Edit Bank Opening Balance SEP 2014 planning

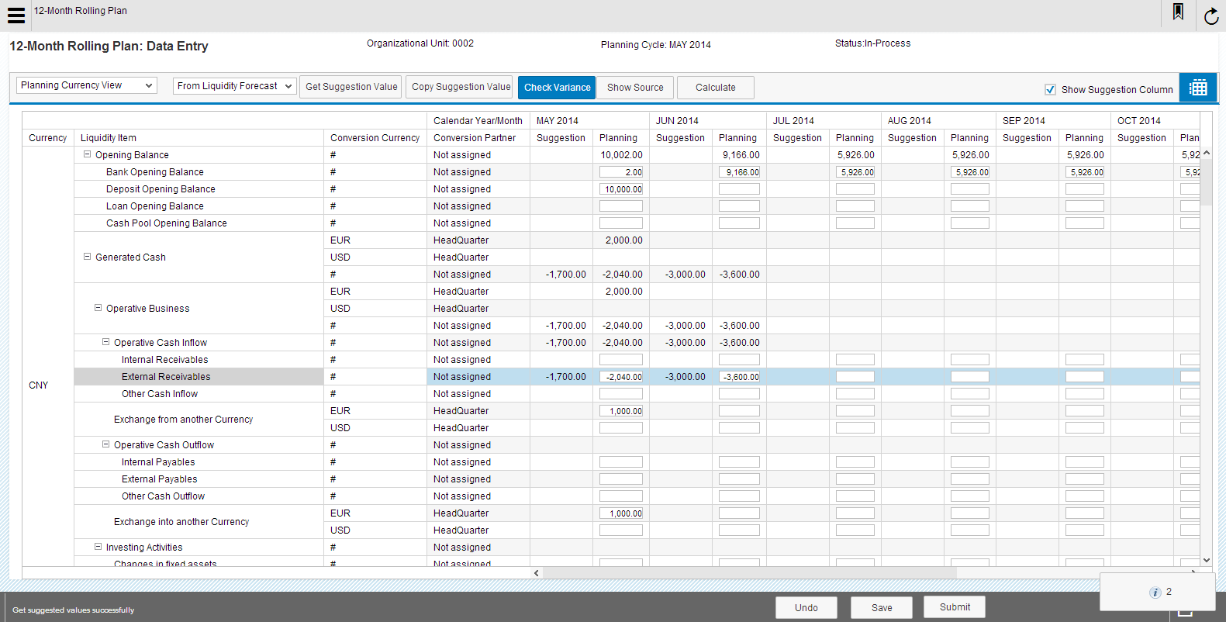tap(1085, 172)
